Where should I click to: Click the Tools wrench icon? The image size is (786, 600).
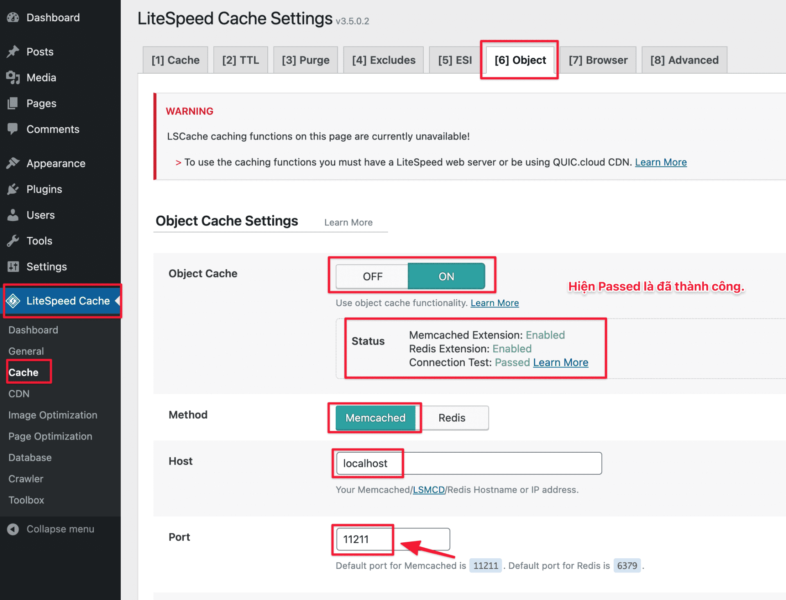[x=14, y=241]
